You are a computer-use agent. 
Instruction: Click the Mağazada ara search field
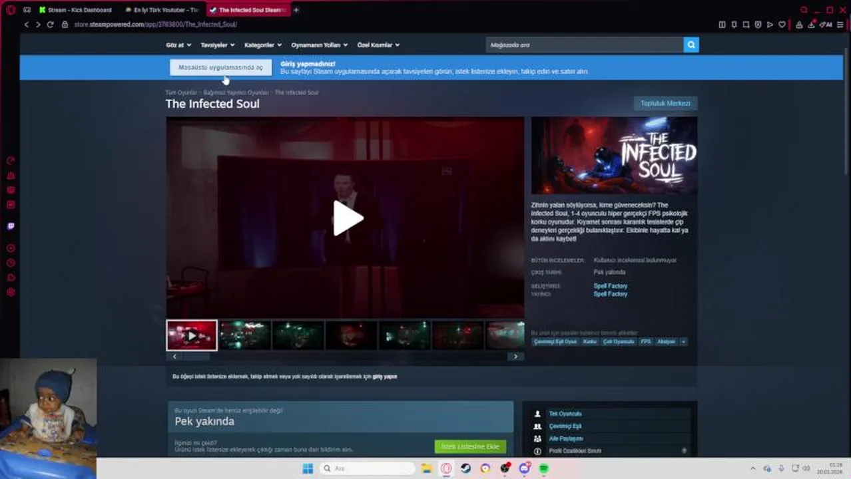click(x=584, y=45)
